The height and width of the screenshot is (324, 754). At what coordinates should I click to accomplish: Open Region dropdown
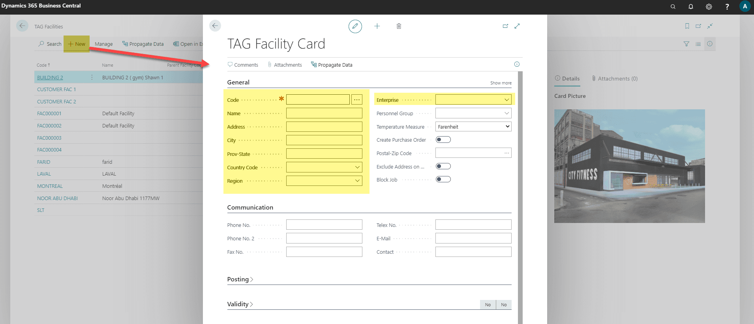[357, 181]
